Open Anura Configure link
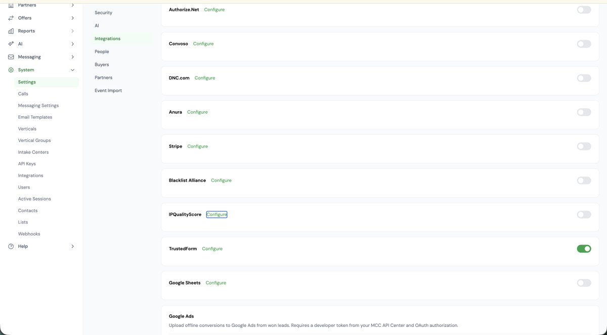607x335 pixels. pyautogui.click(x=197, y=112)
